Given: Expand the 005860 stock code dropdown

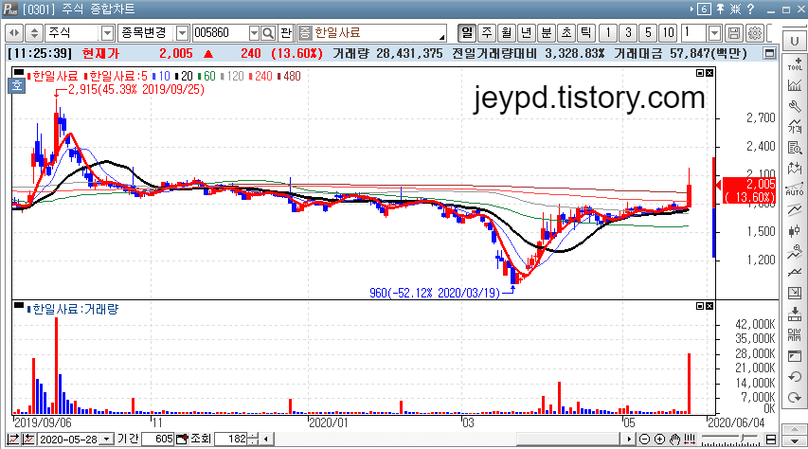Looking at the screenshot, I should pos(254,33).
